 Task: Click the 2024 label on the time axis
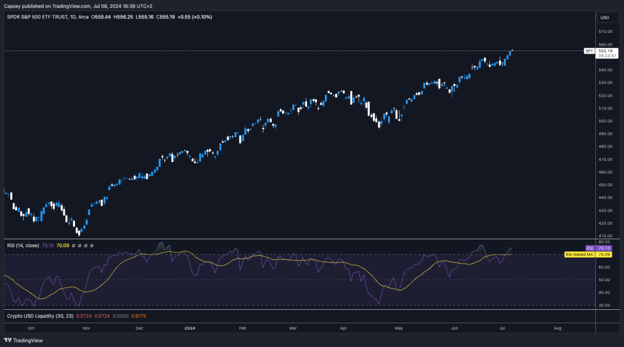tap(191, 328)
